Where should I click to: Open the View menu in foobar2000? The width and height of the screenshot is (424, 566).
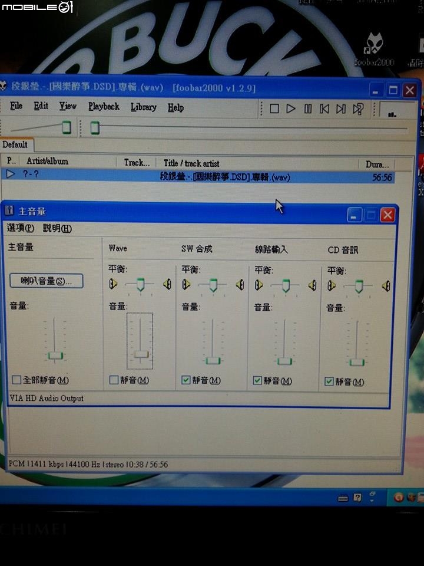point(68,106)
